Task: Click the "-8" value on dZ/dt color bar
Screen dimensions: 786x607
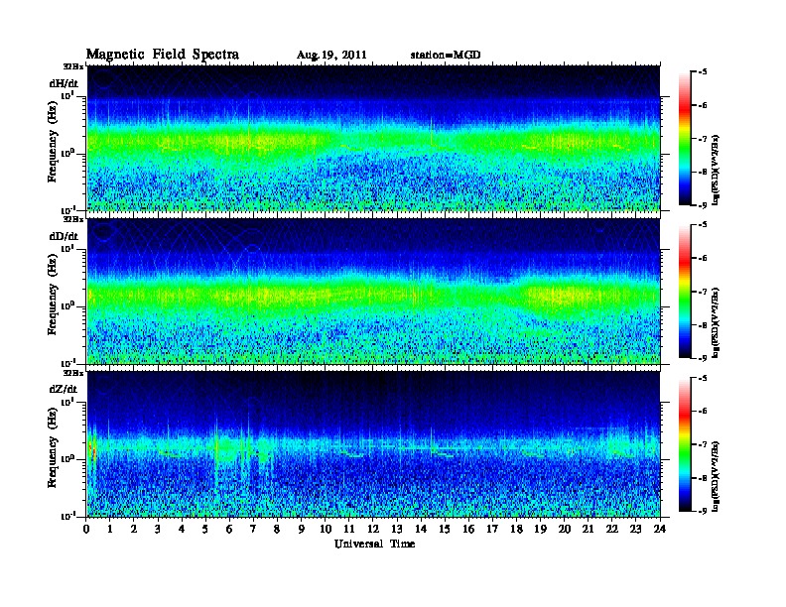Action: coord(704,478)
